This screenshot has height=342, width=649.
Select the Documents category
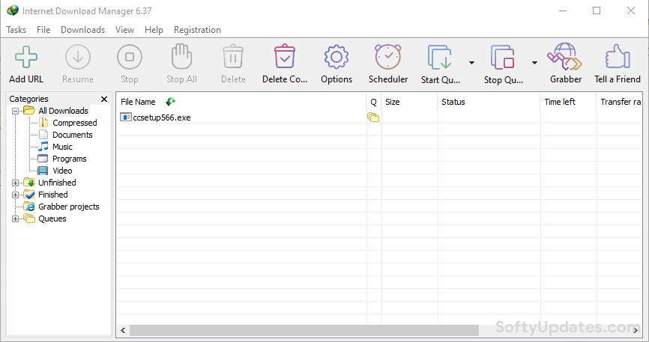click(73, 135)
